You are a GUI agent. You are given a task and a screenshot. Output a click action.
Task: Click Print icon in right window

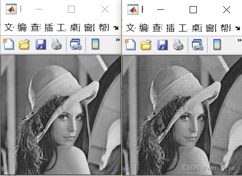[x=178, y=45]
